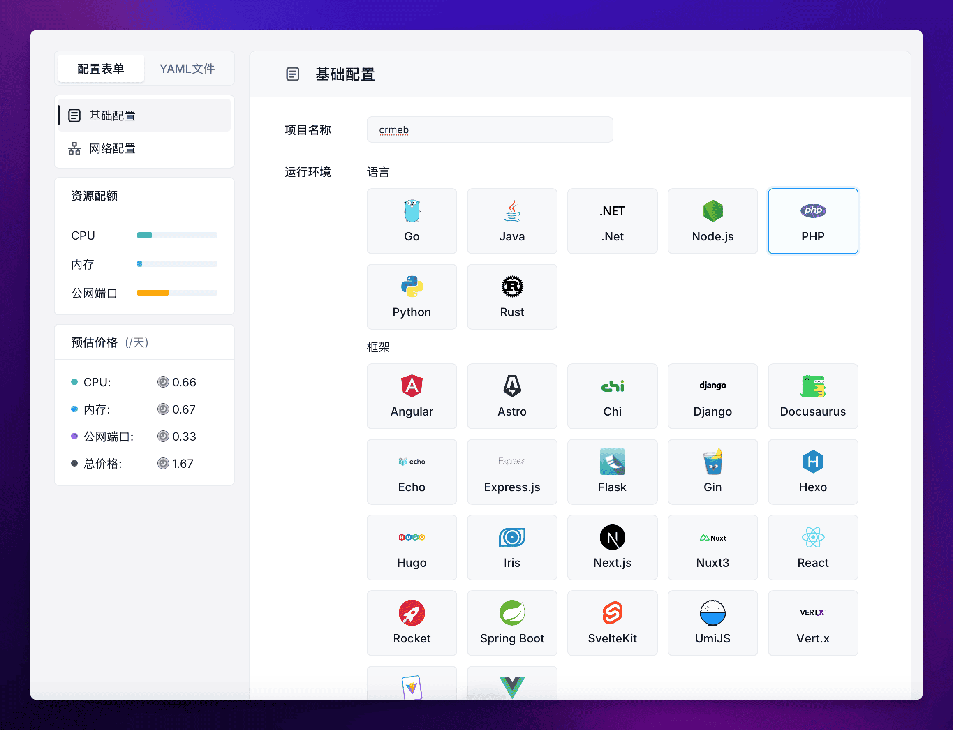
Task: Click the 资源配额 panel heading
Action: click(94, 196)
